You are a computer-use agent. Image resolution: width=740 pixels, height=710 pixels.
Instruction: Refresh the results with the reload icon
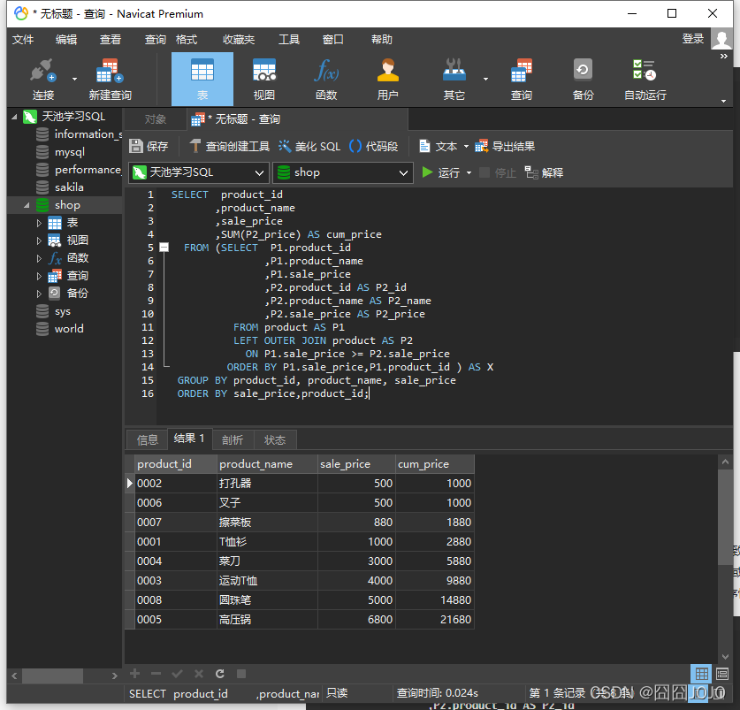tap(220, 674)
